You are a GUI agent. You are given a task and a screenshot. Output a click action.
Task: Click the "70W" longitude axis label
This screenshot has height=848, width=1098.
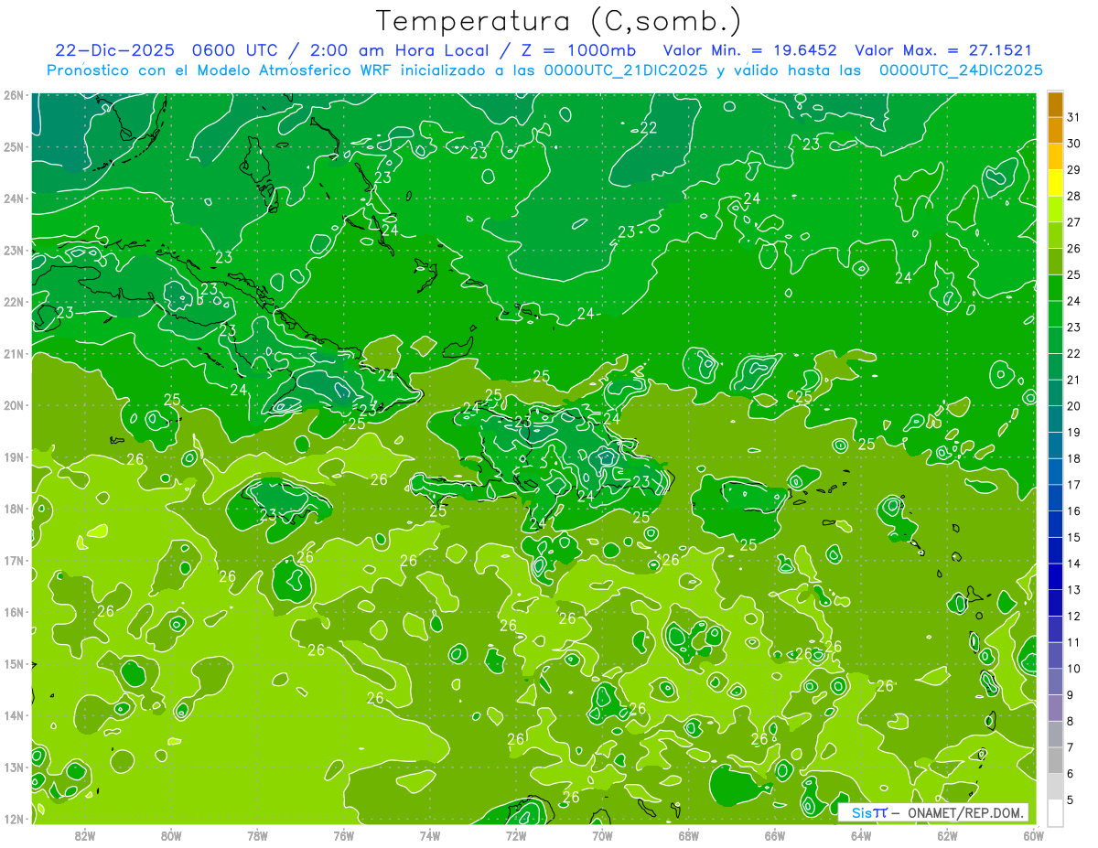tap(602, 835)
